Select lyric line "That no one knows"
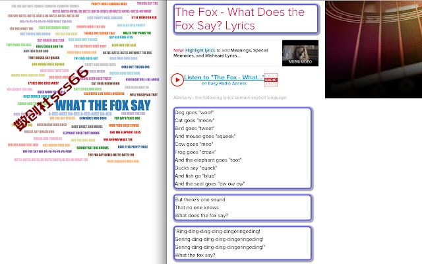The width and height of the screenshot is (422, 264). [196, 207]
